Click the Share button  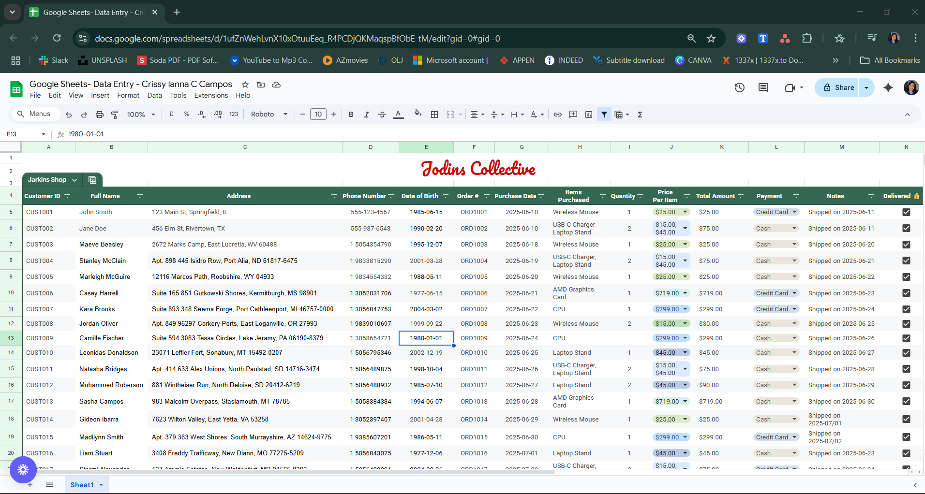(x=838, y=87)
